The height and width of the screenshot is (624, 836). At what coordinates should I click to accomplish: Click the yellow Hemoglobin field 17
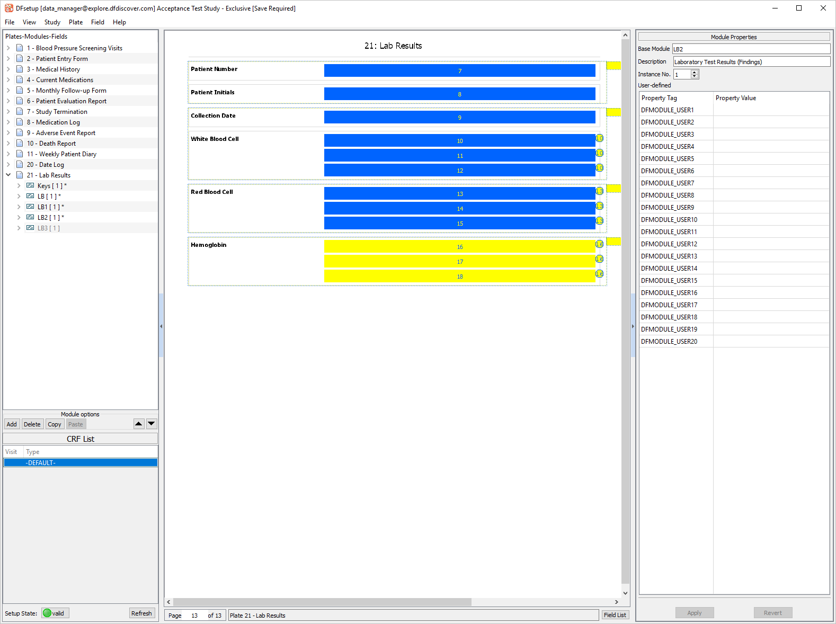pos(459,262)
